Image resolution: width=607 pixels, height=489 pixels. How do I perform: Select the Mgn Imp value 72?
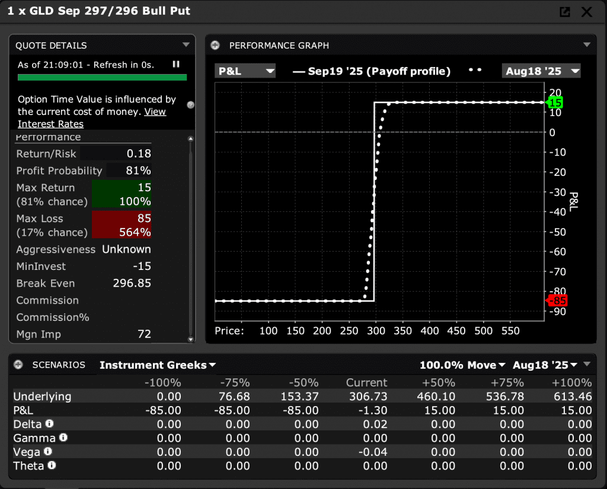point(145,334)
